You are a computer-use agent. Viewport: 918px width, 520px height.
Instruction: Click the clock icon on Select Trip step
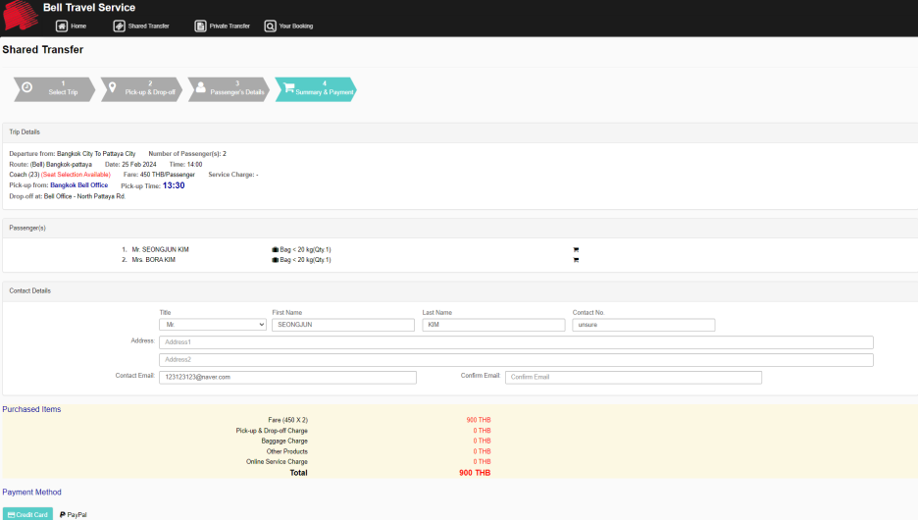26,87
